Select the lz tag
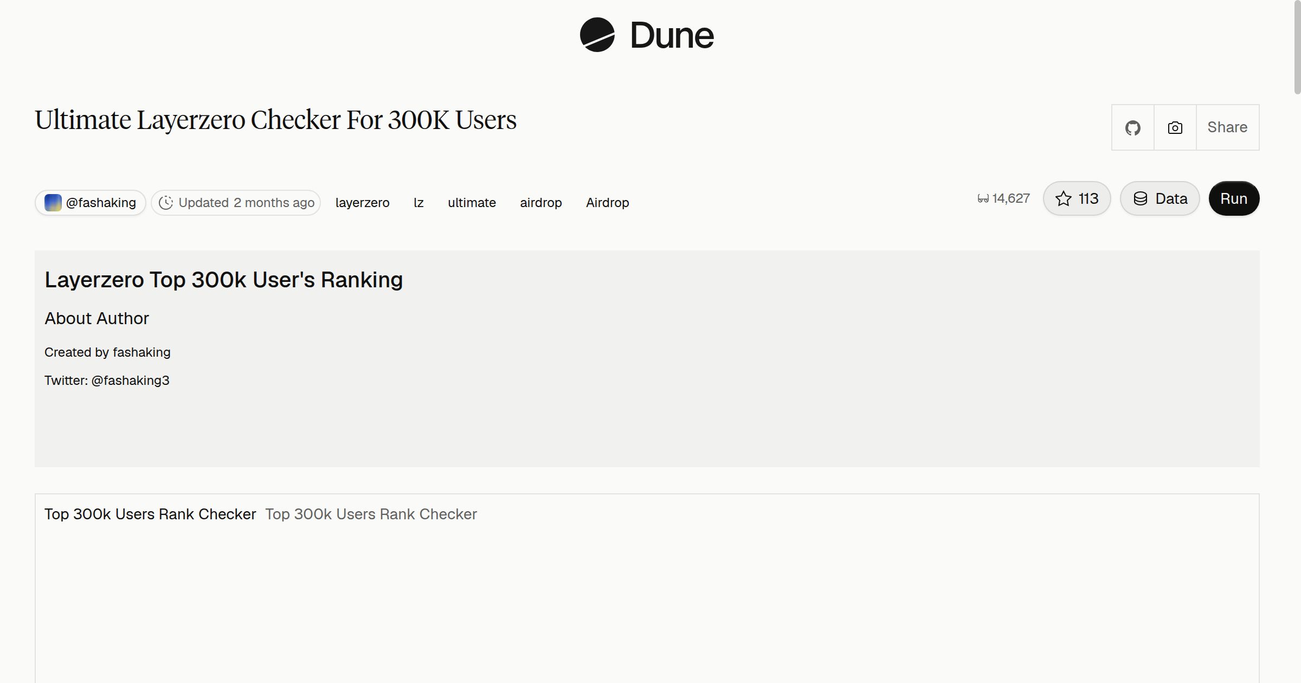 pyautogui.click(x=418, y=203)
